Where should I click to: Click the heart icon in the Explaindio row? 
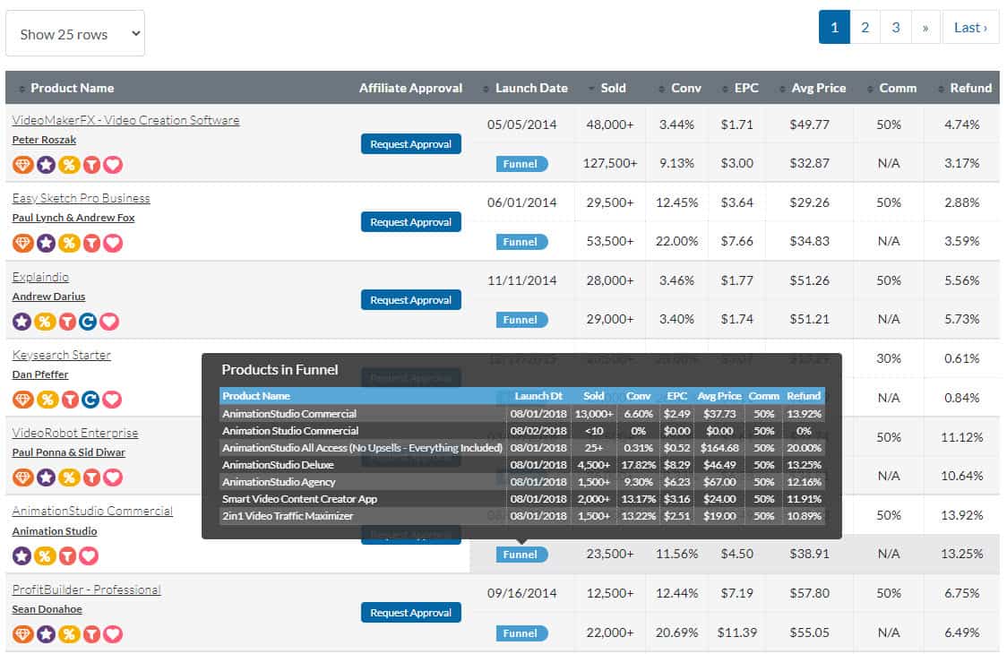click(x=109, y=322)
